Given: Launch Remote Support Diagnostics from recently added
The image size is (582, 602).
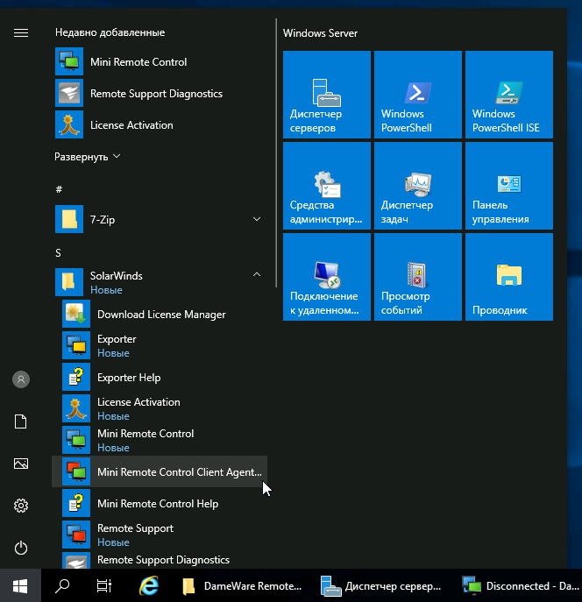Looking at the screenshot, I should click(160, 93).
